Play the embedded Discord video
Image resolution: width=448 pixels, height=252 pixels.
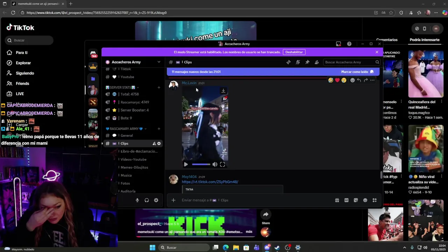pyautogui.click(x=186, y=164)
